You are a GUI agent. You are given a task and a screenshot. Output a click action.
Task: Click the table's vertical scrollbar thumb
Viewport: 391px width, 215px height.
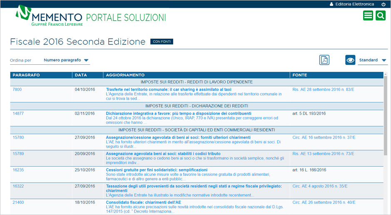[386, 115]
